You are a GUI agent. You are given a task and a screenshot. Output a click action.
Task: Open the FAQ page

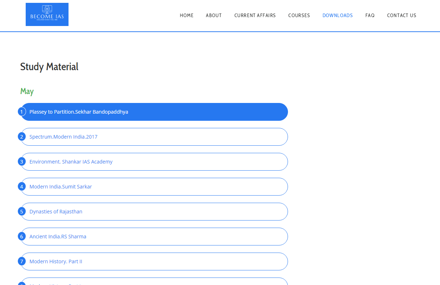pos(370,15)
